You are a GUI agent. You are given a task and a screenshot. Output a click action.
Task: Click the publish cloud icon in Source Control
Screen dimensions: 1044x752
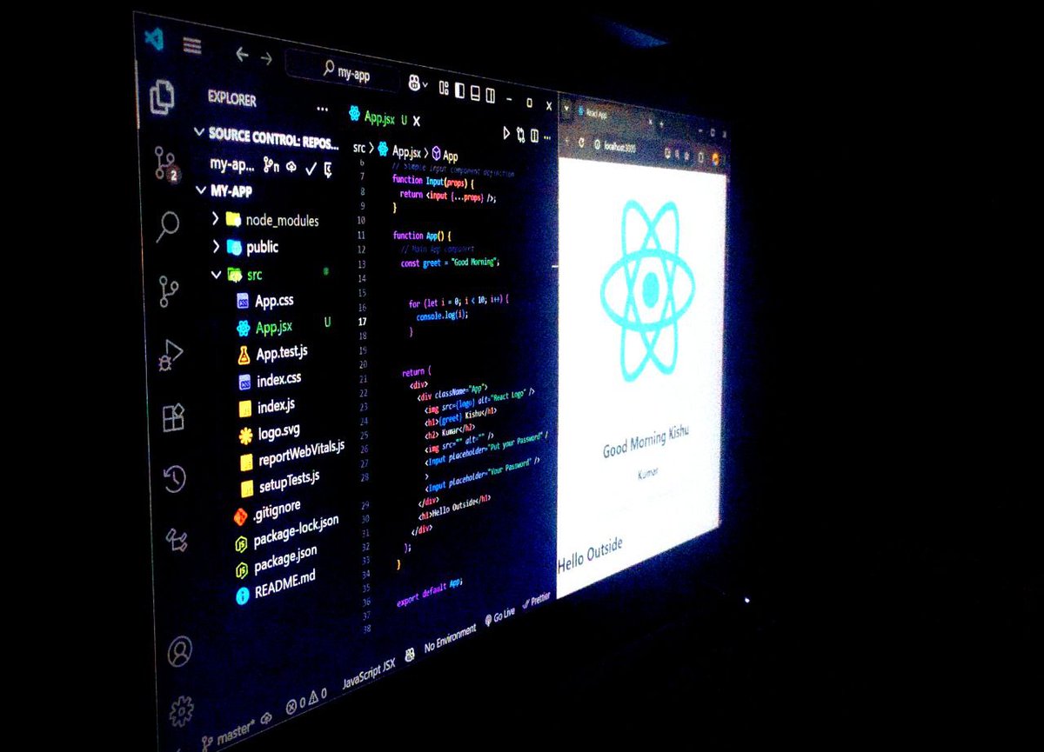pos(291,165)
